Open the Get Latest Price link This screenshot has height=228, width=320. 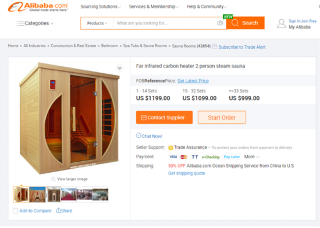coord(193,81)
